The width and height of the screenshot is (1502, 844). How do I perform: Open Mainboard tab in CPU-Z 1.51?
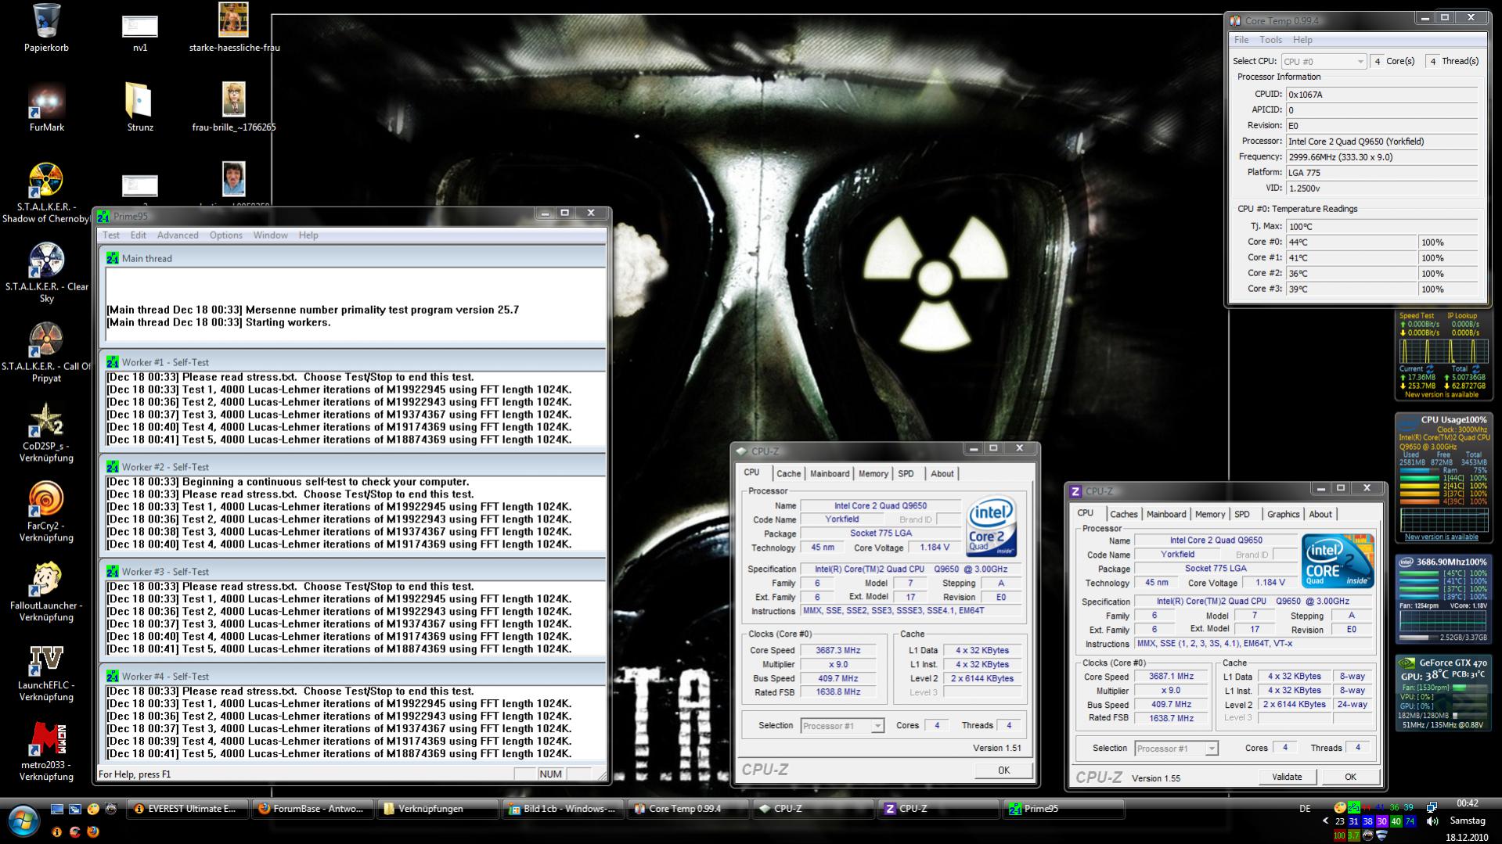coord(830,473)
